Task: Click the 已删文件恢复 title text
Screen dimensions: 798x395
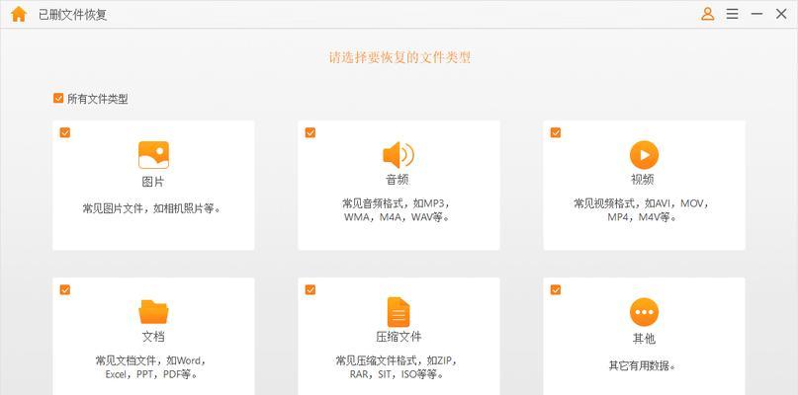Action: (x=73, y=15)
